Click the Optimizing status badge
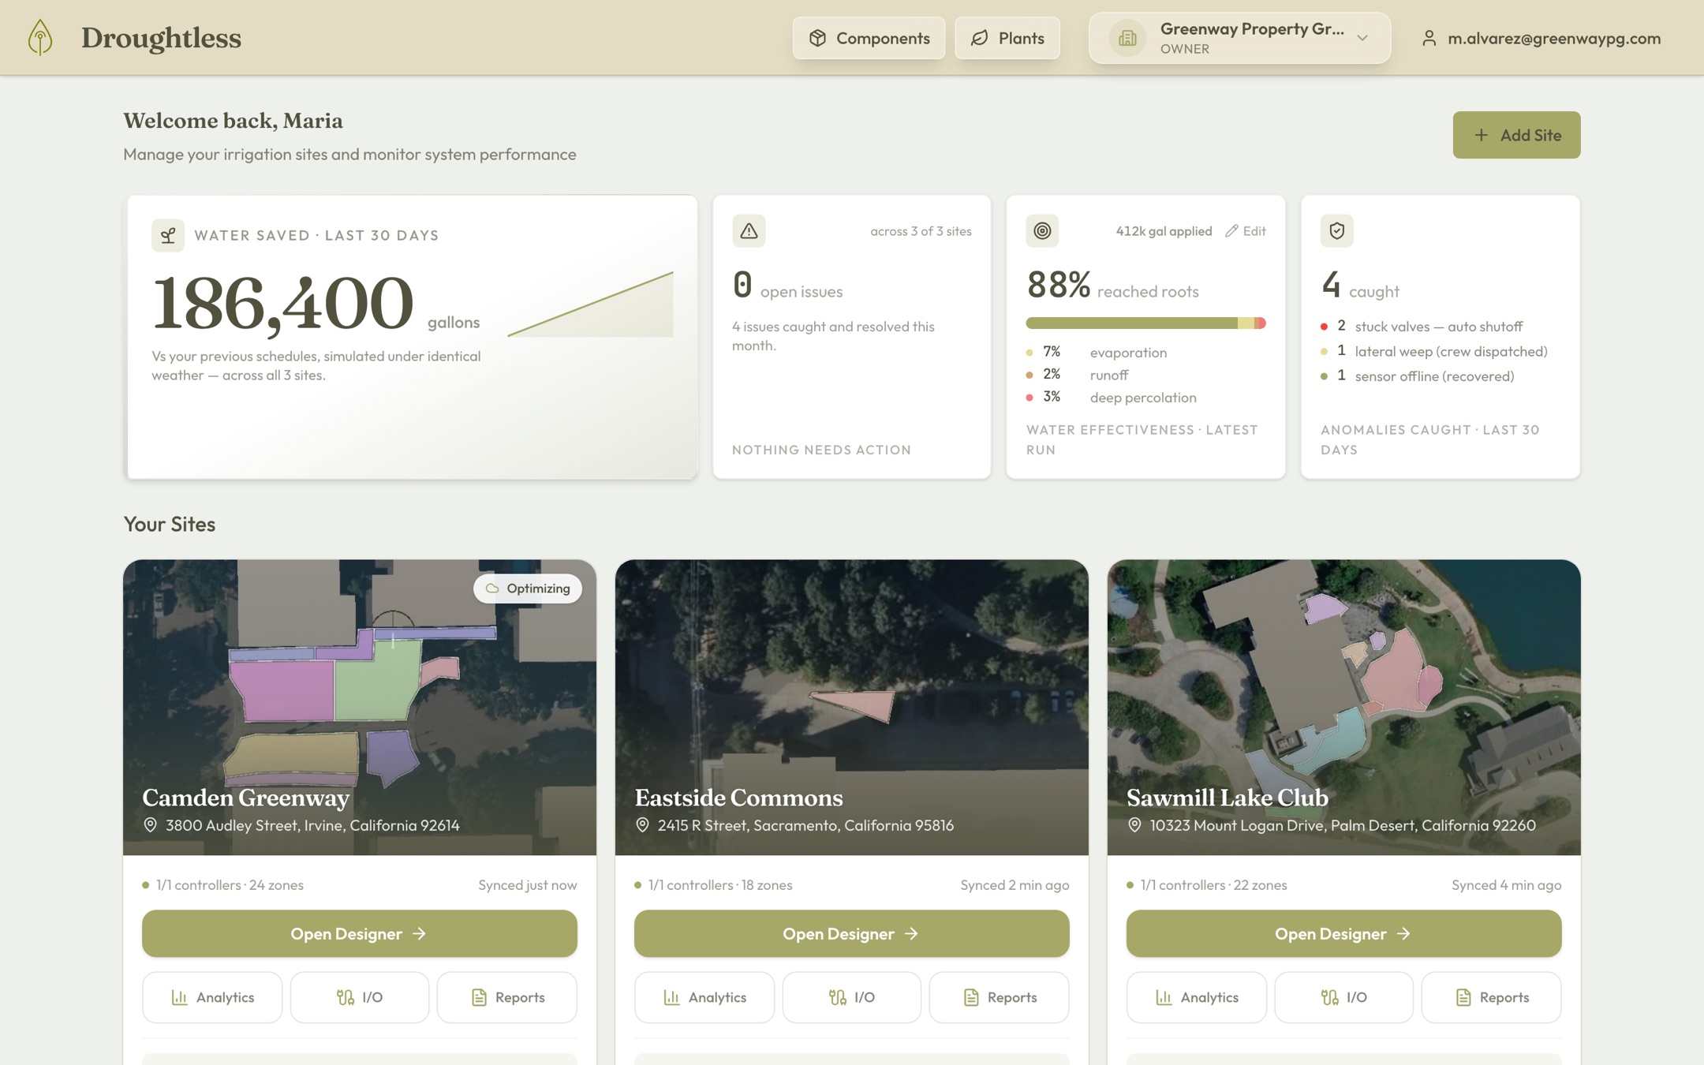Screen dimensions: 1704x1065 pos(528,589)
